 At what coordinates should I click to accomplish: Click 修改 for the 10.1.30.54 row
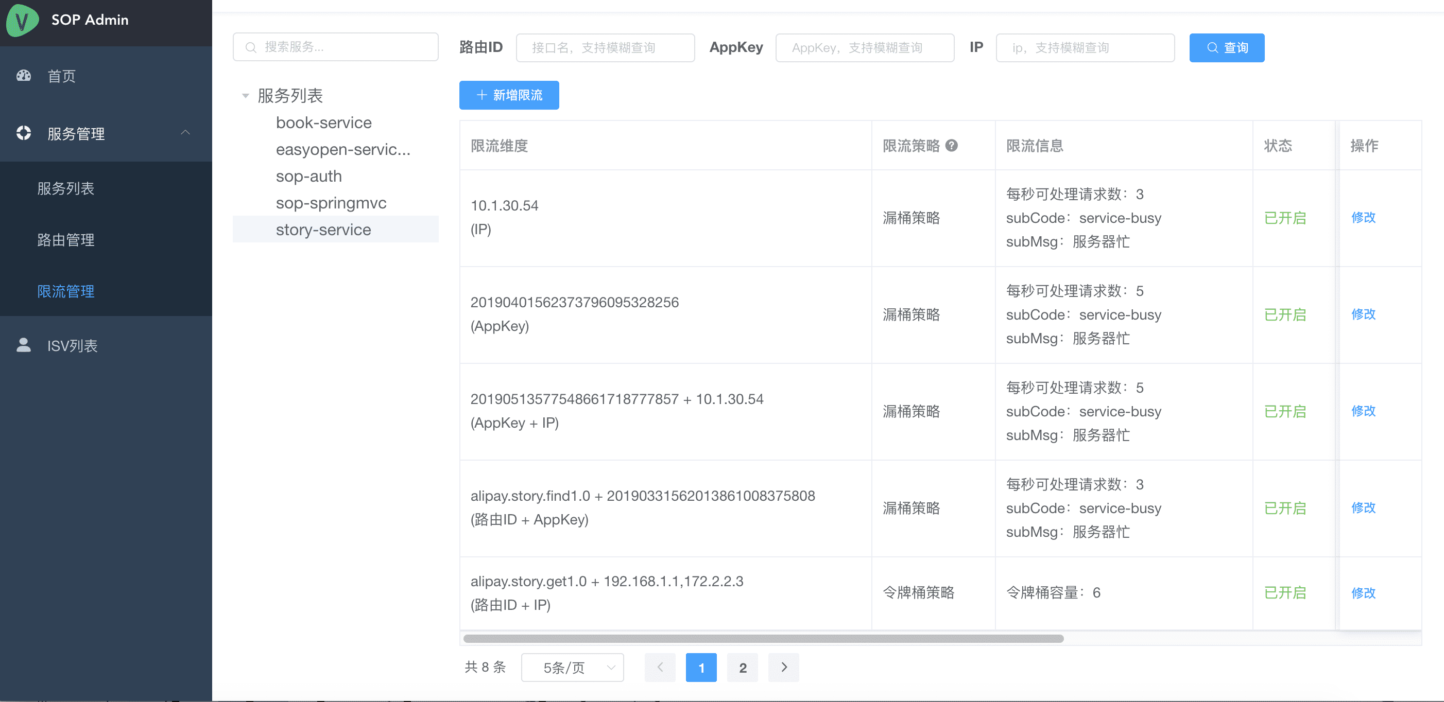[x=1363, y=217]
